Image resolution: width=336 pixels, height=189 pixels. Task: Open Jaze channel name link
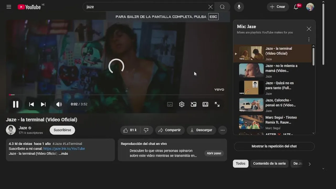[x=23, y=128]
